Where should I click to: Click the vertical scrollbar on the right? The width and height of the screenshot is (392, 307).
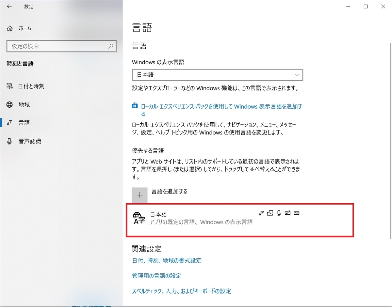390,140
